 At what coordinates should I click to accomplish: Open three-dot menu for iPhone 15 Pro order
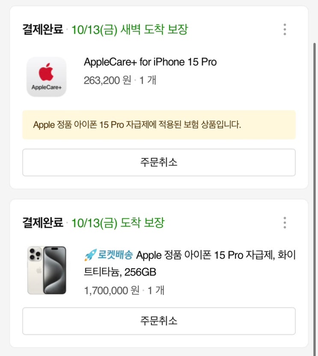285,223
